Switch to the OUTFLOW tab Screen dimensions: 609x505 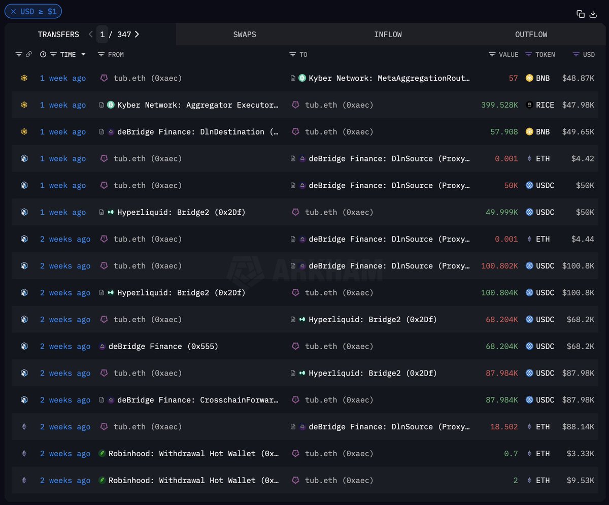click(531, 35)
